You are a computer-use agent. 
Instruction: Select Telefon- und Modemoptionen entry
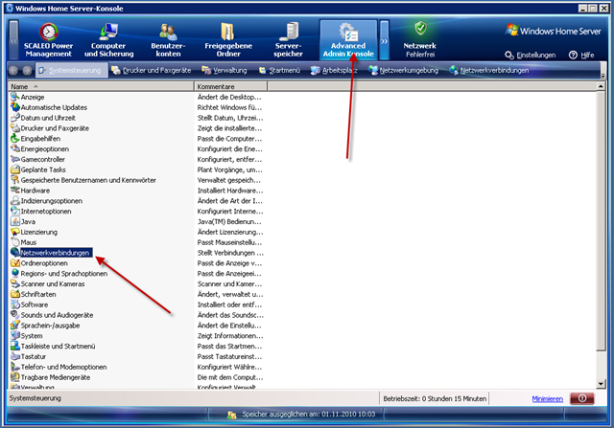point(59,367)
